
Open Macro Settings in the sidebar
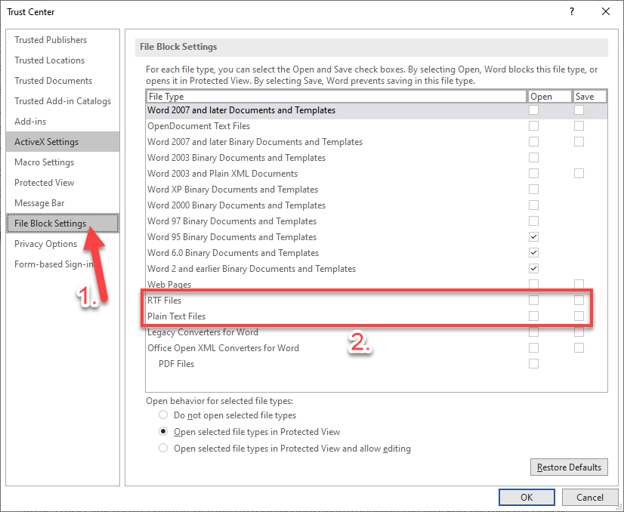pyautogui.click(x=43, y=162)
